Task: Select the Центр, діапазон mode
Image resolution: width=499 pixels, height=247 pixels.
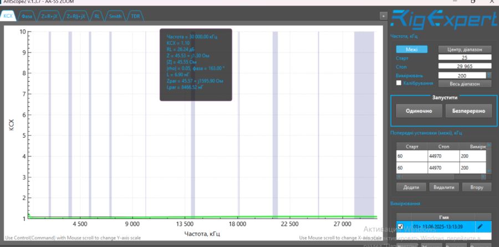Action: [x=465, y=49]
